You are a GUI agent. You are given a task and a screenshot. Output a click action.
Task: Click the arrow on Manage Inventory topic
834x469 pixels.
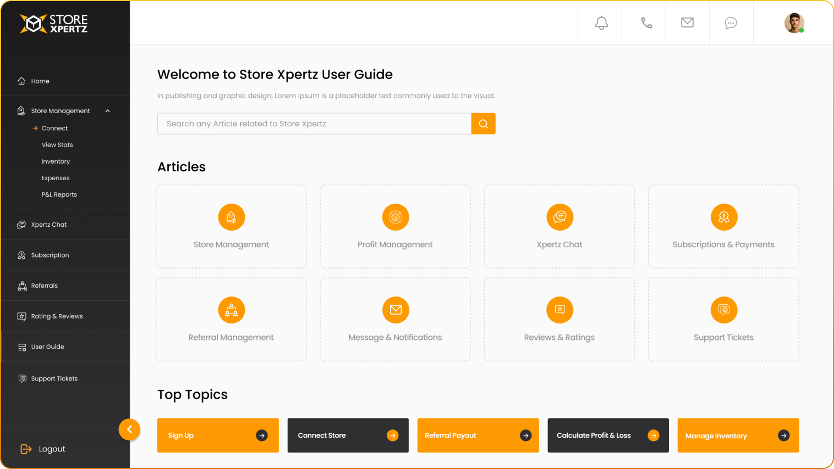(x=784, y=436)
